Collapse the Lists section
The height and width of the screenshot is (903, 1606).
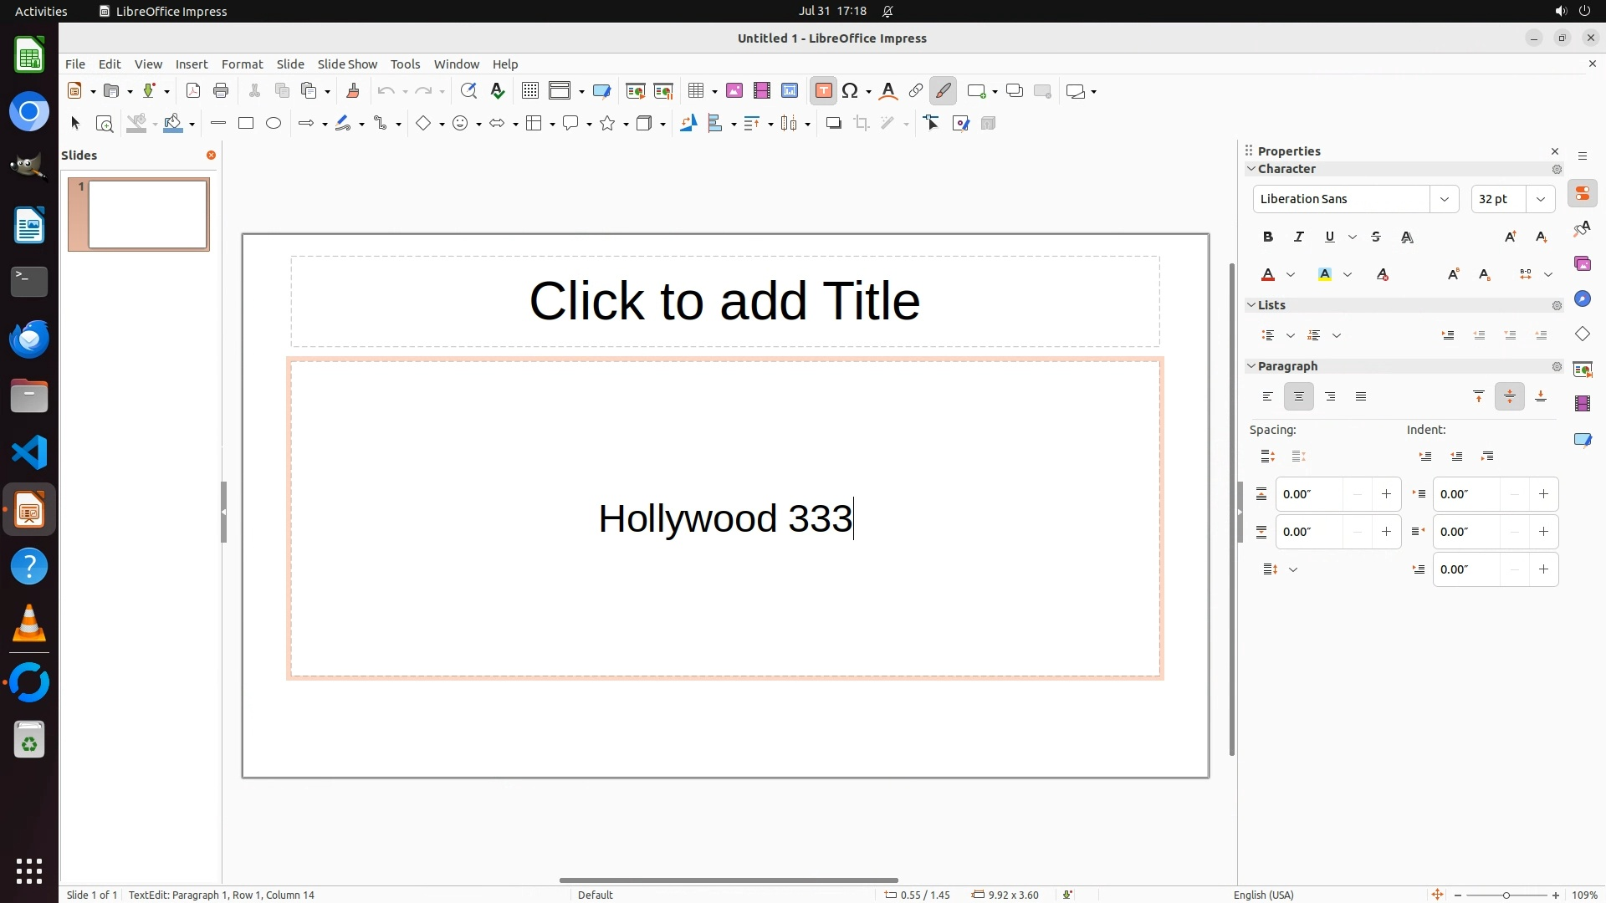(x=1252, y=305)
